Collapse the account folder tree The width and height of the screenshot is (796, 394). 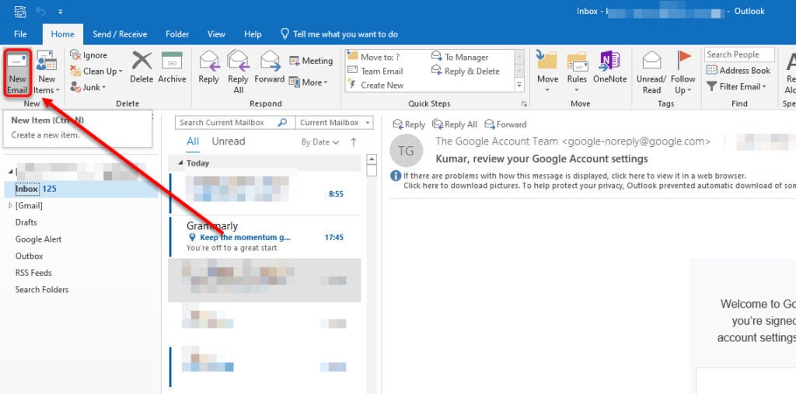(x=11, y=172)
